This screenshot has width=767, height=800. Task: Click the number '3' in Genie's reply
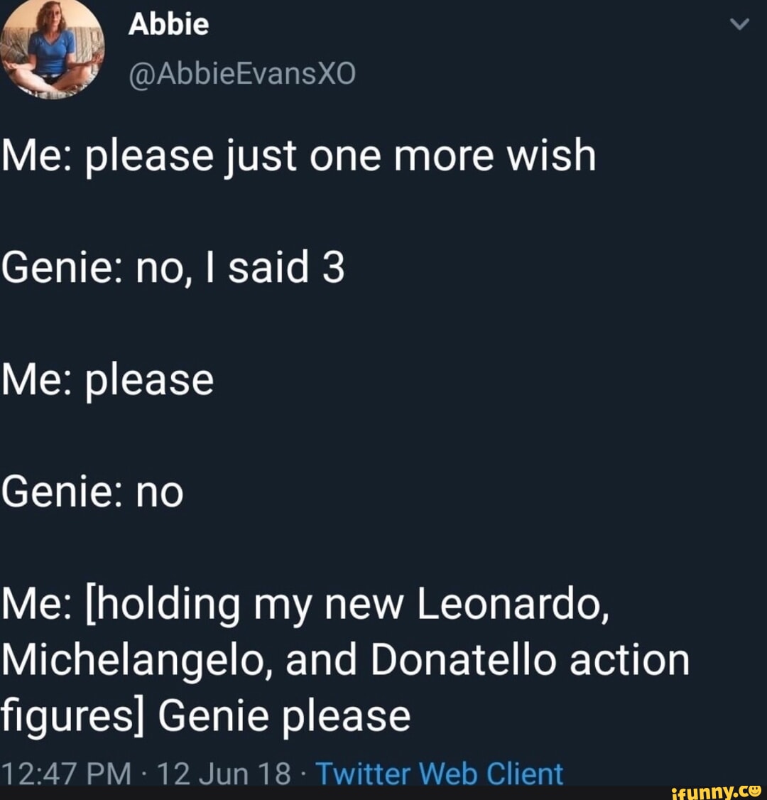click(333, 268)
